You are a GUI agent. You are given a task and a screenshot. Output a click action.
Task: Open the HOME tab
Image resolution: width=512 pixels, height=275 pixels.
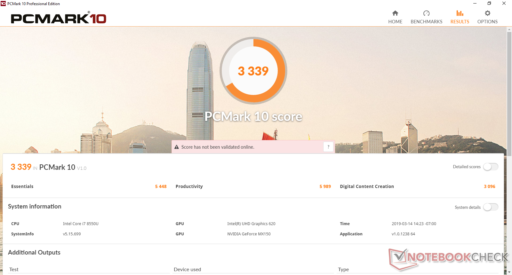(395, 17)
